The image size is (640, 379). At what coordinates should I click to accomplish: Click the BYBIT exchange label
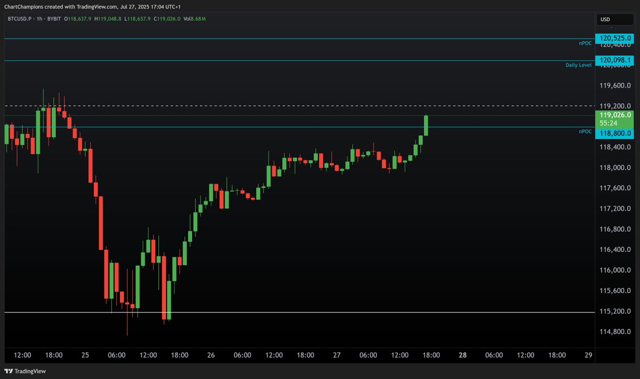54,19
